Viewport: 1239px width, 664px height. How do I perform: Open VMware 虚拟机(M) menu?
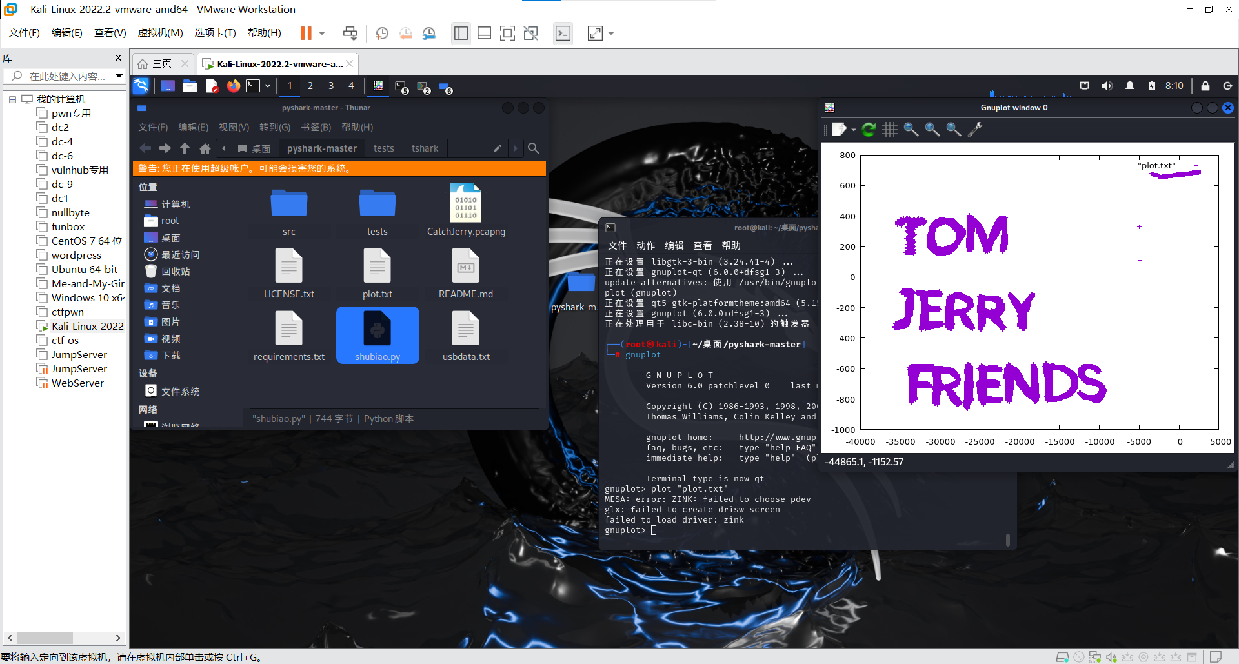point(160,33)
